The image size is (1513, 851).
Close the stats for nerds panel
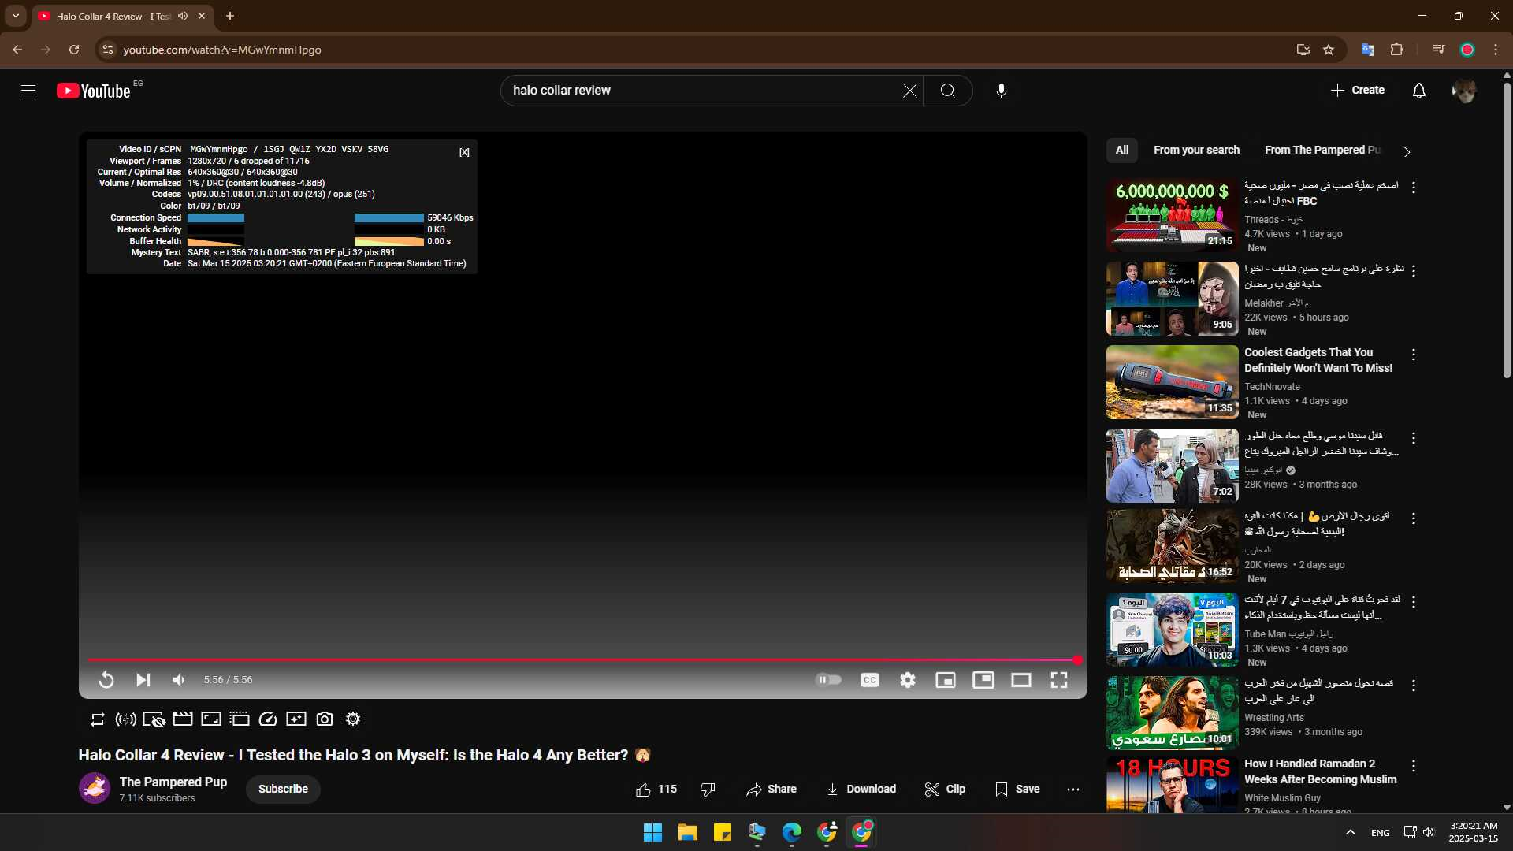464,153
